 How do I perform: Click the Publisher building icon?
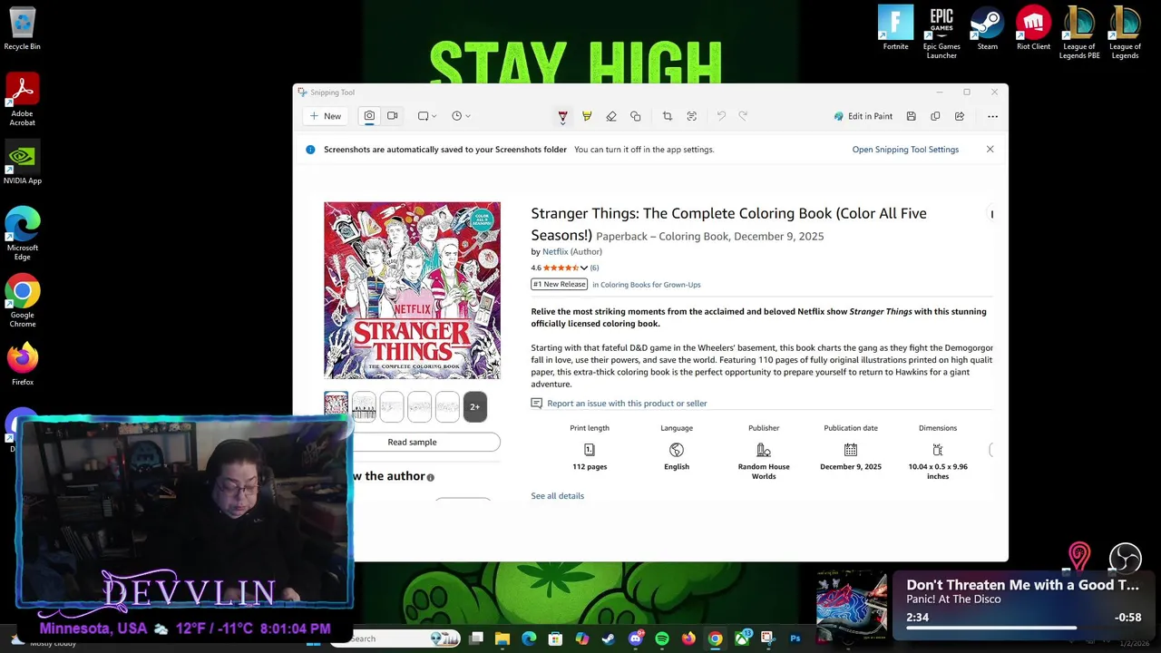(764, 450)
